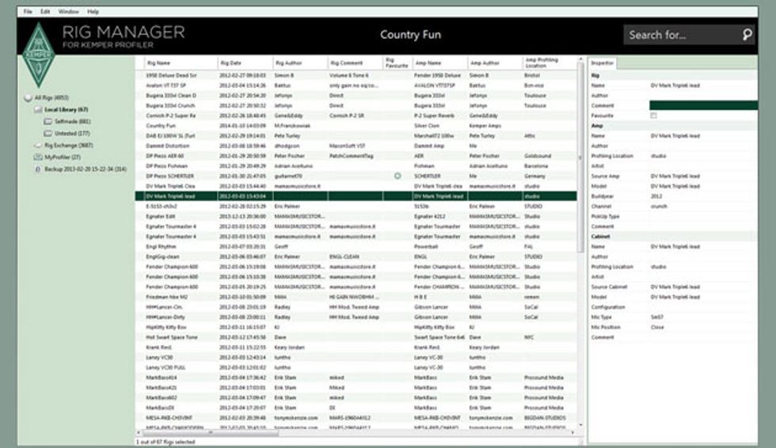Click the Selfmade folder icon
The height and width of the screenshot is (448, 776).
(48, 121)
